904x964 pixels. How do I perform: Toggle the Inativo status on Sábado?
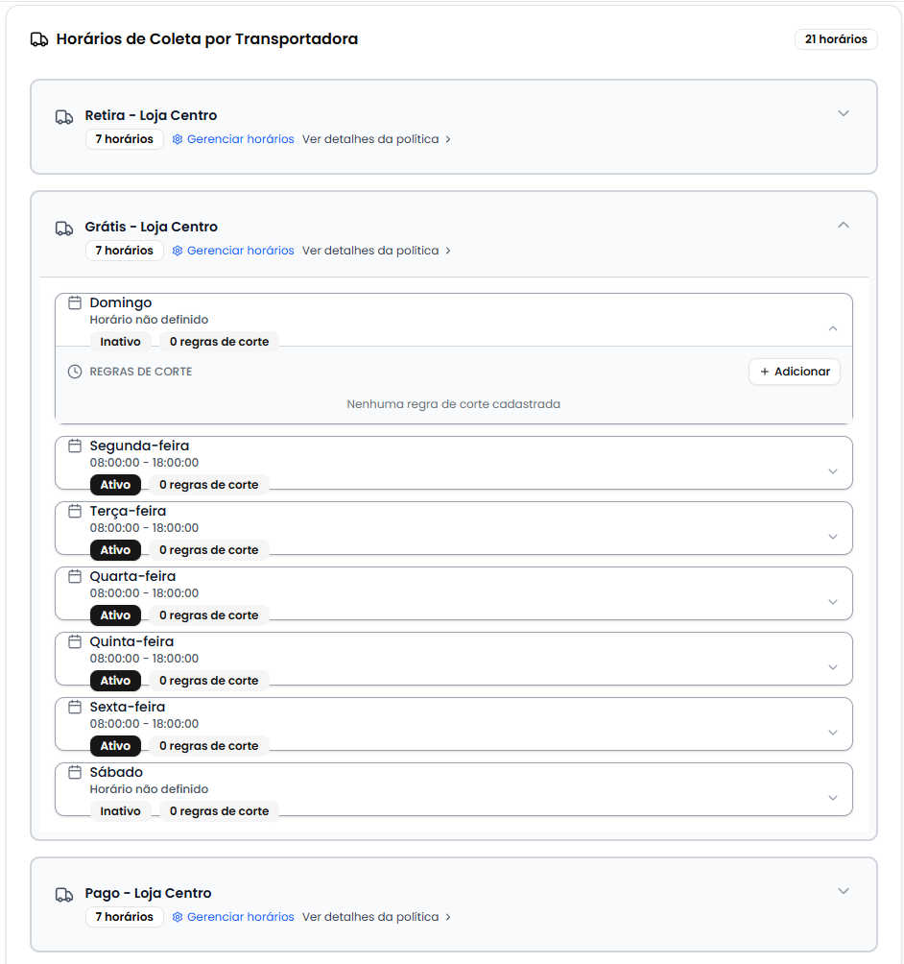(x=120, y=810)
